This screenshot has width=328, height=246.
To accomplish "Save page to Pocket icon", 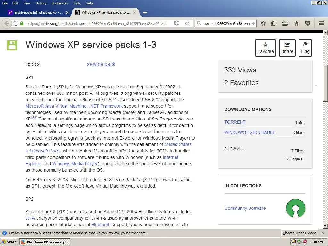I will (x=308, y=23).
